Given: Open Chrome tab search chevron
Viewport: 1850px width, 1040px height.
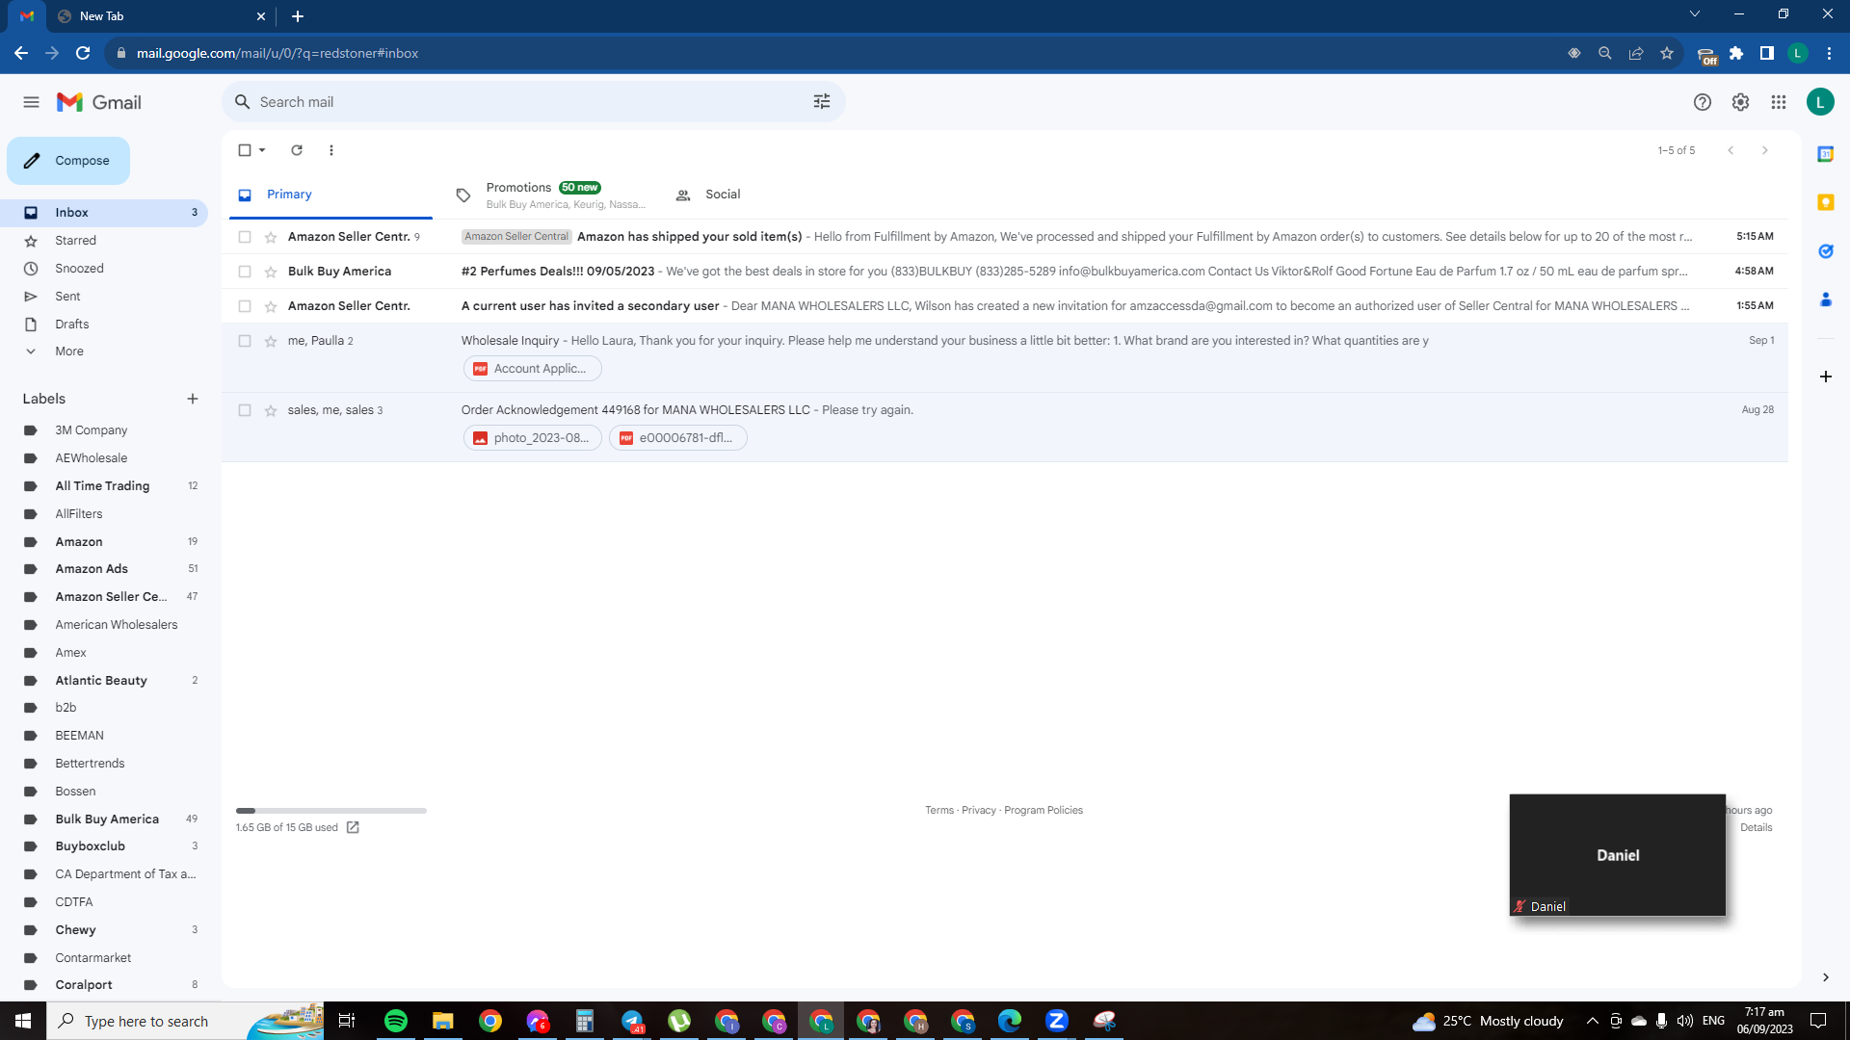Looking at the screenshot, I should tap(1695, 14).
